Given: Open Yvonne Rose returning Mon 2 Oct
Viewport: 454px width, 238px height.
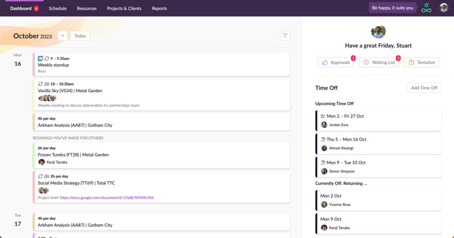Looking at the screenshot, I should coord(378,200).
